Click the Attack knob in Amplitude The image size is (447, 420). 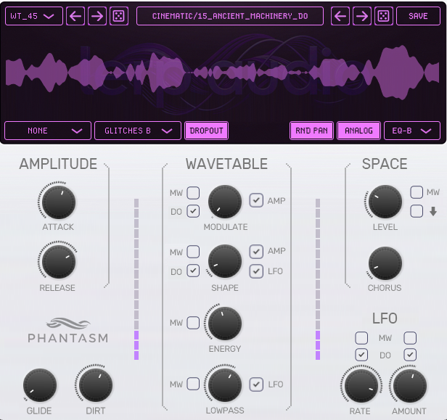[58, 202]
